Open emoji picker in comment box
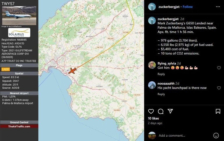The image size is (224, 141). pos(216,135)
